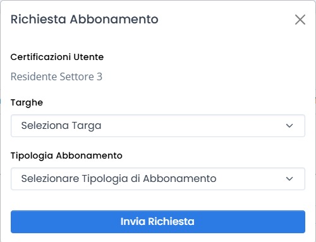Open the Selezionare Tipologia di Abbonamento dropdown
This screenshot has width=316, height=242.
[158, 179]
